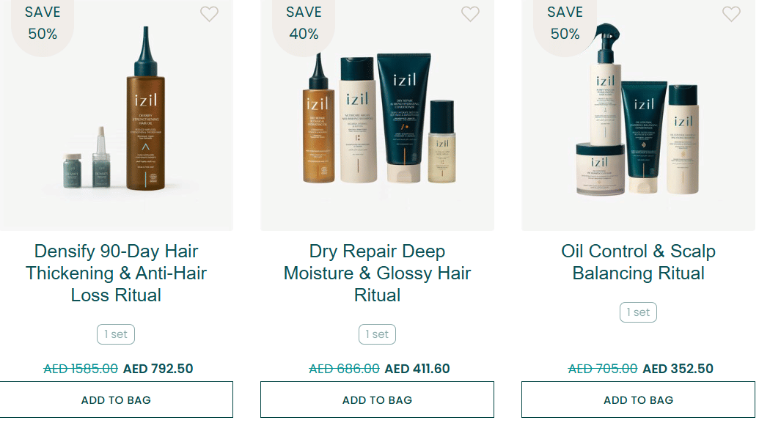Click heart icon on Oil Control Ritual
The image size is (759, 423).
pos(731,13)
